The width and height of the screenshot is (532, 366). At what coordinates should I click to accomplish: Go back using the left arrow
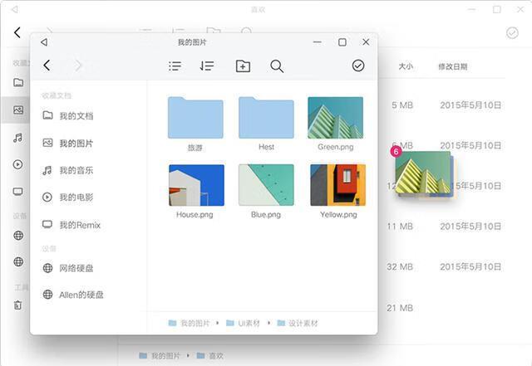point(47,66)
